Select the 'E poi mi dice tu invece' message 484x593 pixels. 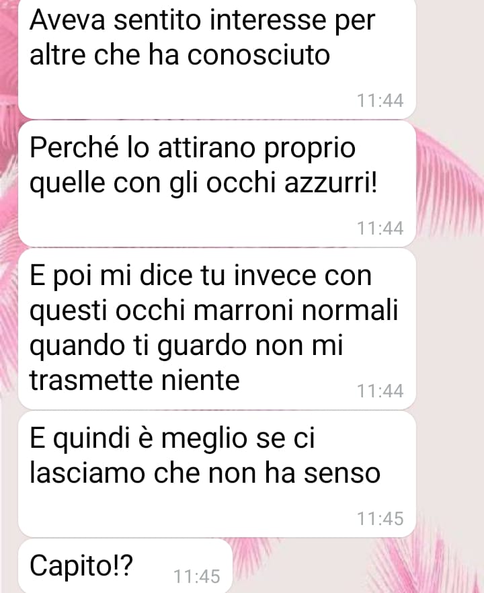(217, 329)
